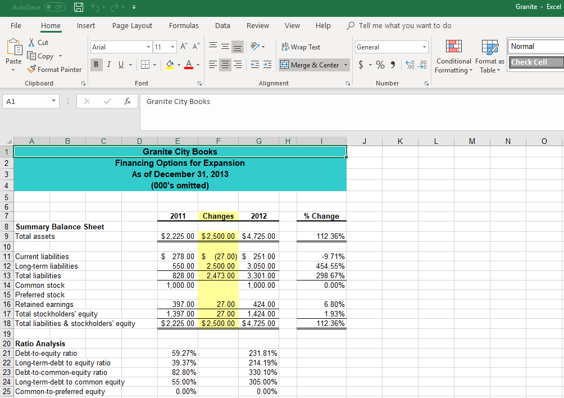
Task: Click the Paste clipboard icon
Action: 14,47
